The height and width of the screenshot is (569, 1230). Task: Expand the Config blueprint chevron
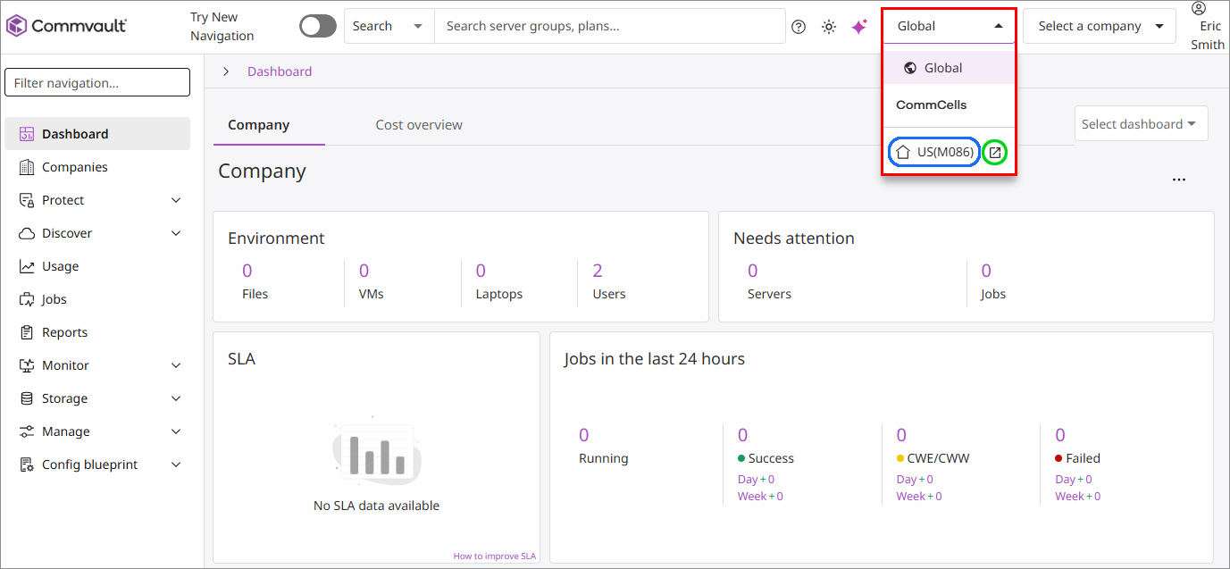coord(176,464)
